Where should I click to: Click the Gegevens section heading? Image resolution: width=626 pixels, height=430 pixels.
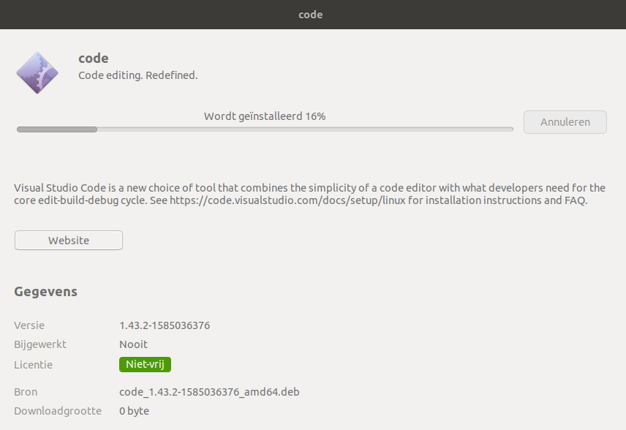point(46,292)
